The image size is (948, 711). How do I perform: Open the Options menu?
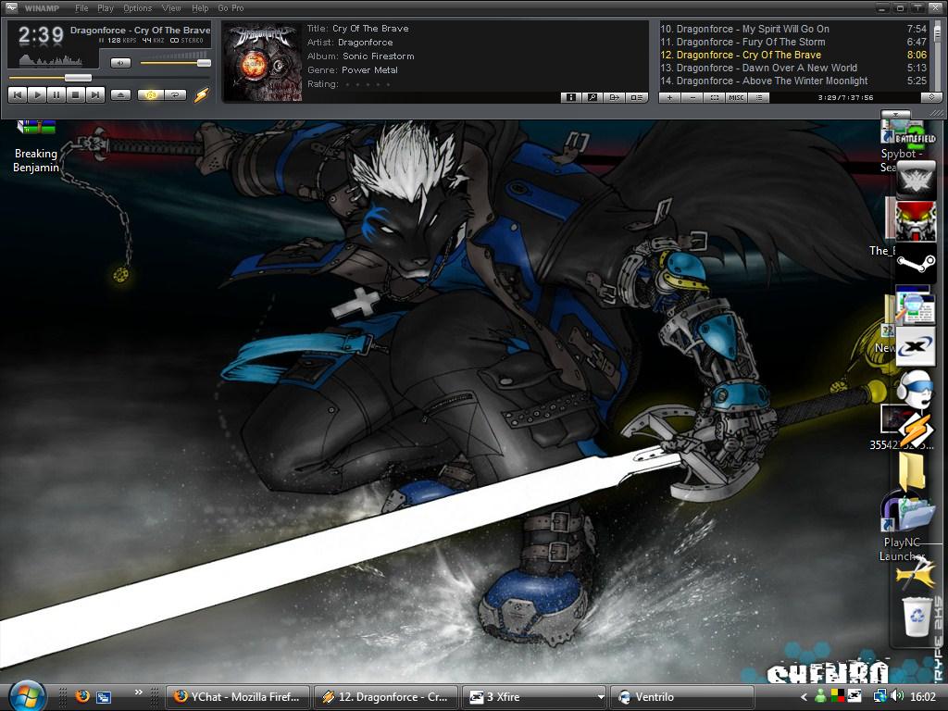pyautogui.click(x=137, y=7)
